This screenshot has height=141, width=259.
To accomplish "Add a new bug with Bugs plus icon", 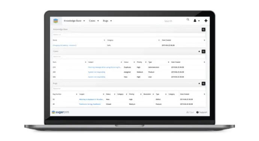I will [x=199, y=83].
